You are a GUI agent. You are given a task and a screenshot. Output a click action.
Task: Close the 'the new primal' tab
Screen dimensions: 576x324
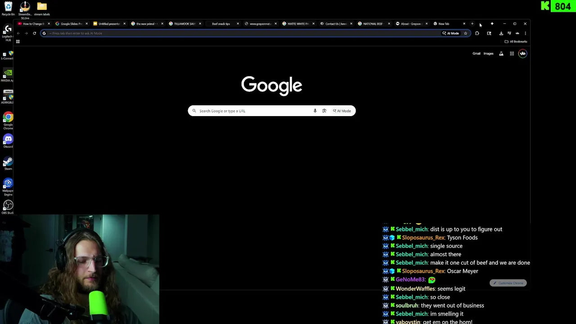pos(162,24)
